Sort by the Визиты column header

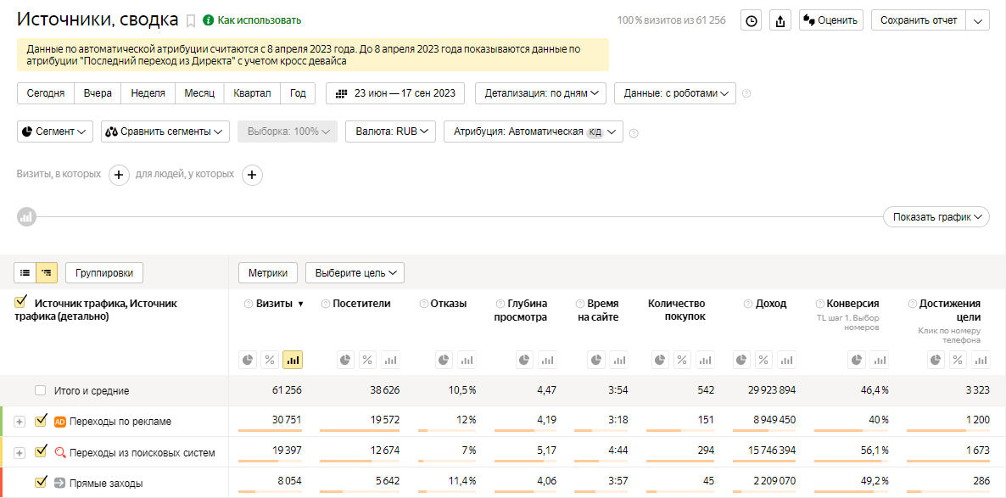pyautogui.click(x=275, y=304)
